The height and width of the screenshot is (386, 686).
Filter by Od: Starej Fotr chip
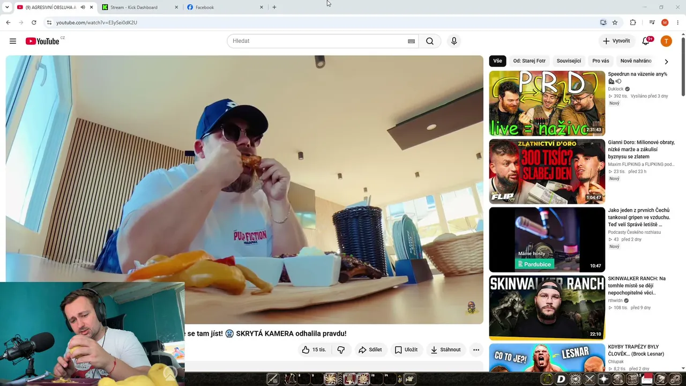[x=529, y=61]
